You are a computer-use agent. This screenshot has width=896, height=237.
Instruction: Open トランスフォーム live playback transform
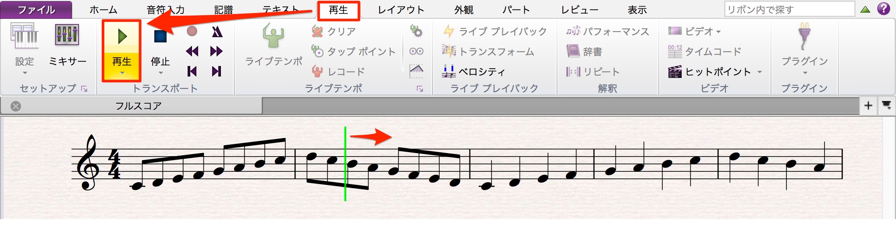(488, 52)
